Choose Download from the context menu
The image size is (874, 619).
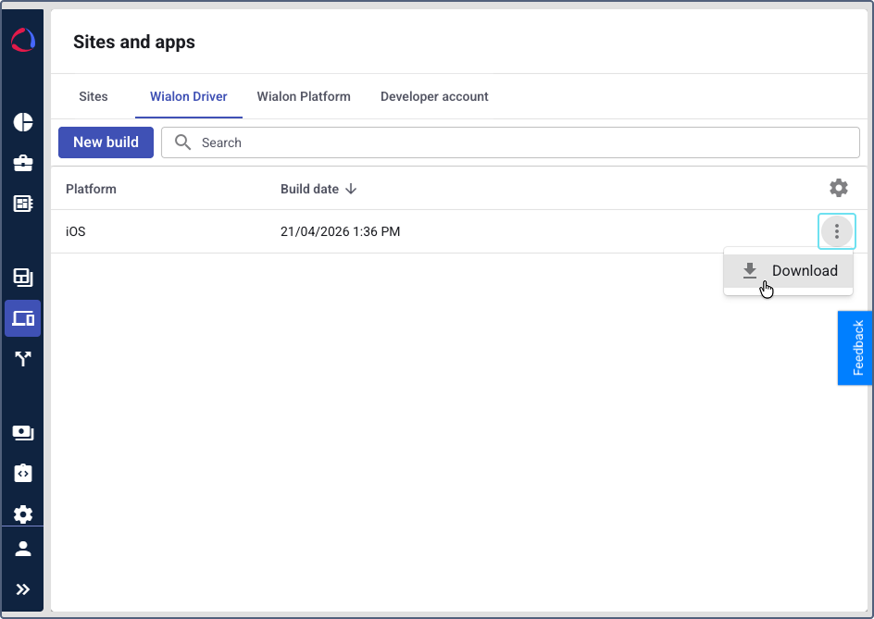(788, 271)
